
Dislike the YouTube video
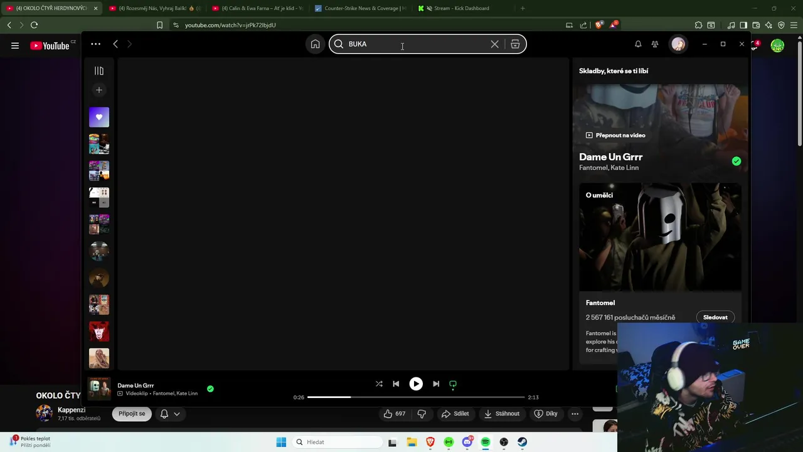click(x=422, y=414)
